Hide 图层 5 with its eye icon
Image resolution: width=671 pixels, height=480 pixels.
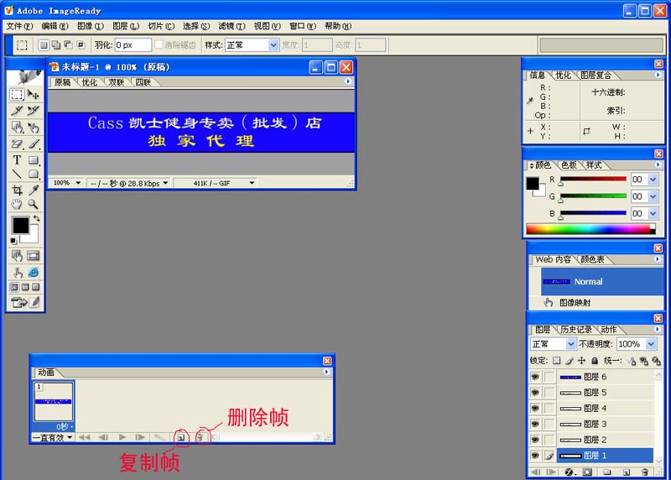(535, 393)
